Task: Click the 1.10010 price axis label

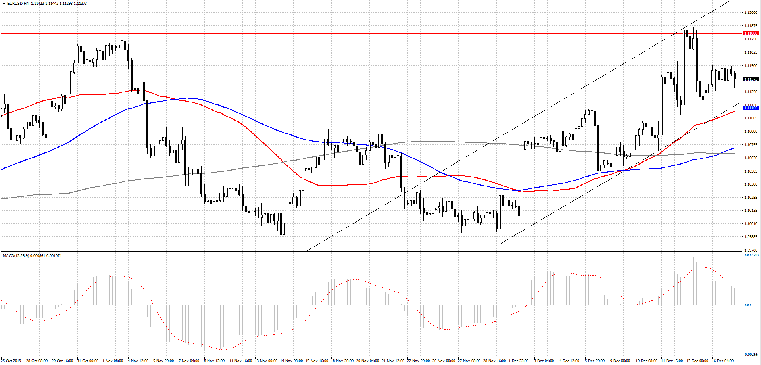Action: point(751,224)
